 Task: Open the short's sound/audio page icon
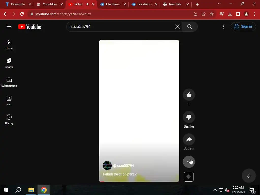189,177
